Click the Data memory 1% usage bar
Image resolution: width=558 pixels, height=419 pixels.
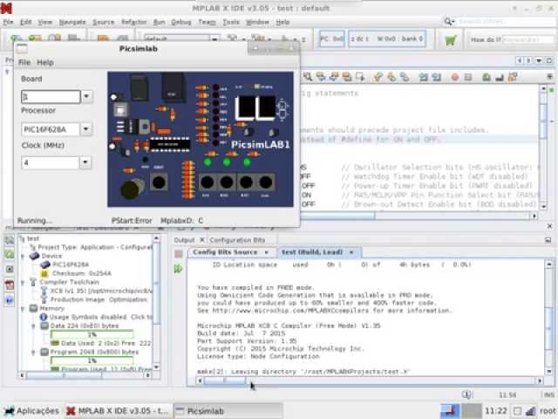click(92, 334)
